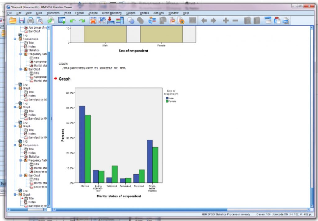This screenshot has height=221, width=318.
Task: Open the Graphs menu
Action: tap(131, 13)
